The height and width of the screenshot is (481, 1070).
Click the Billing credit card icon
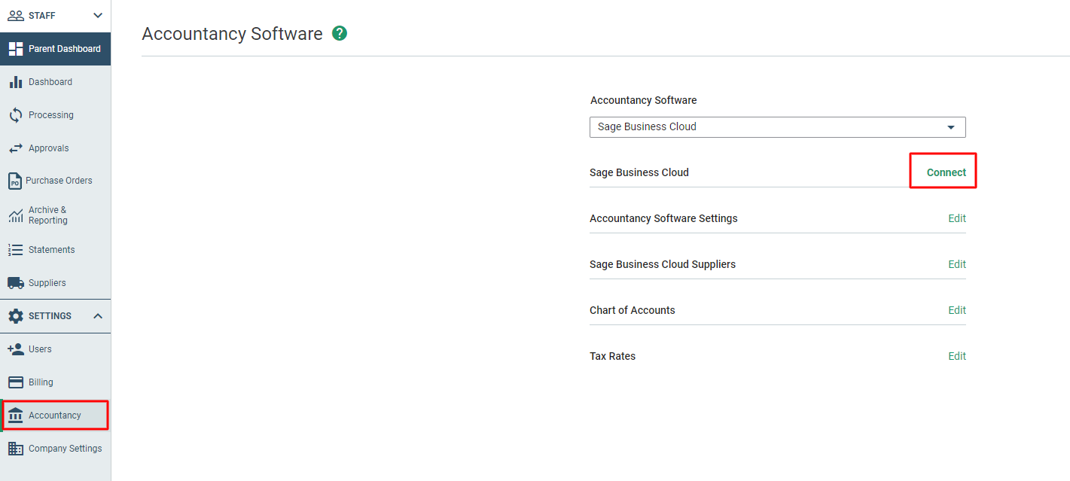click(15, 382)
